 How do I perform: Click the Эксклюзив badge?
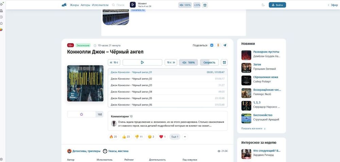pos(83,45)
